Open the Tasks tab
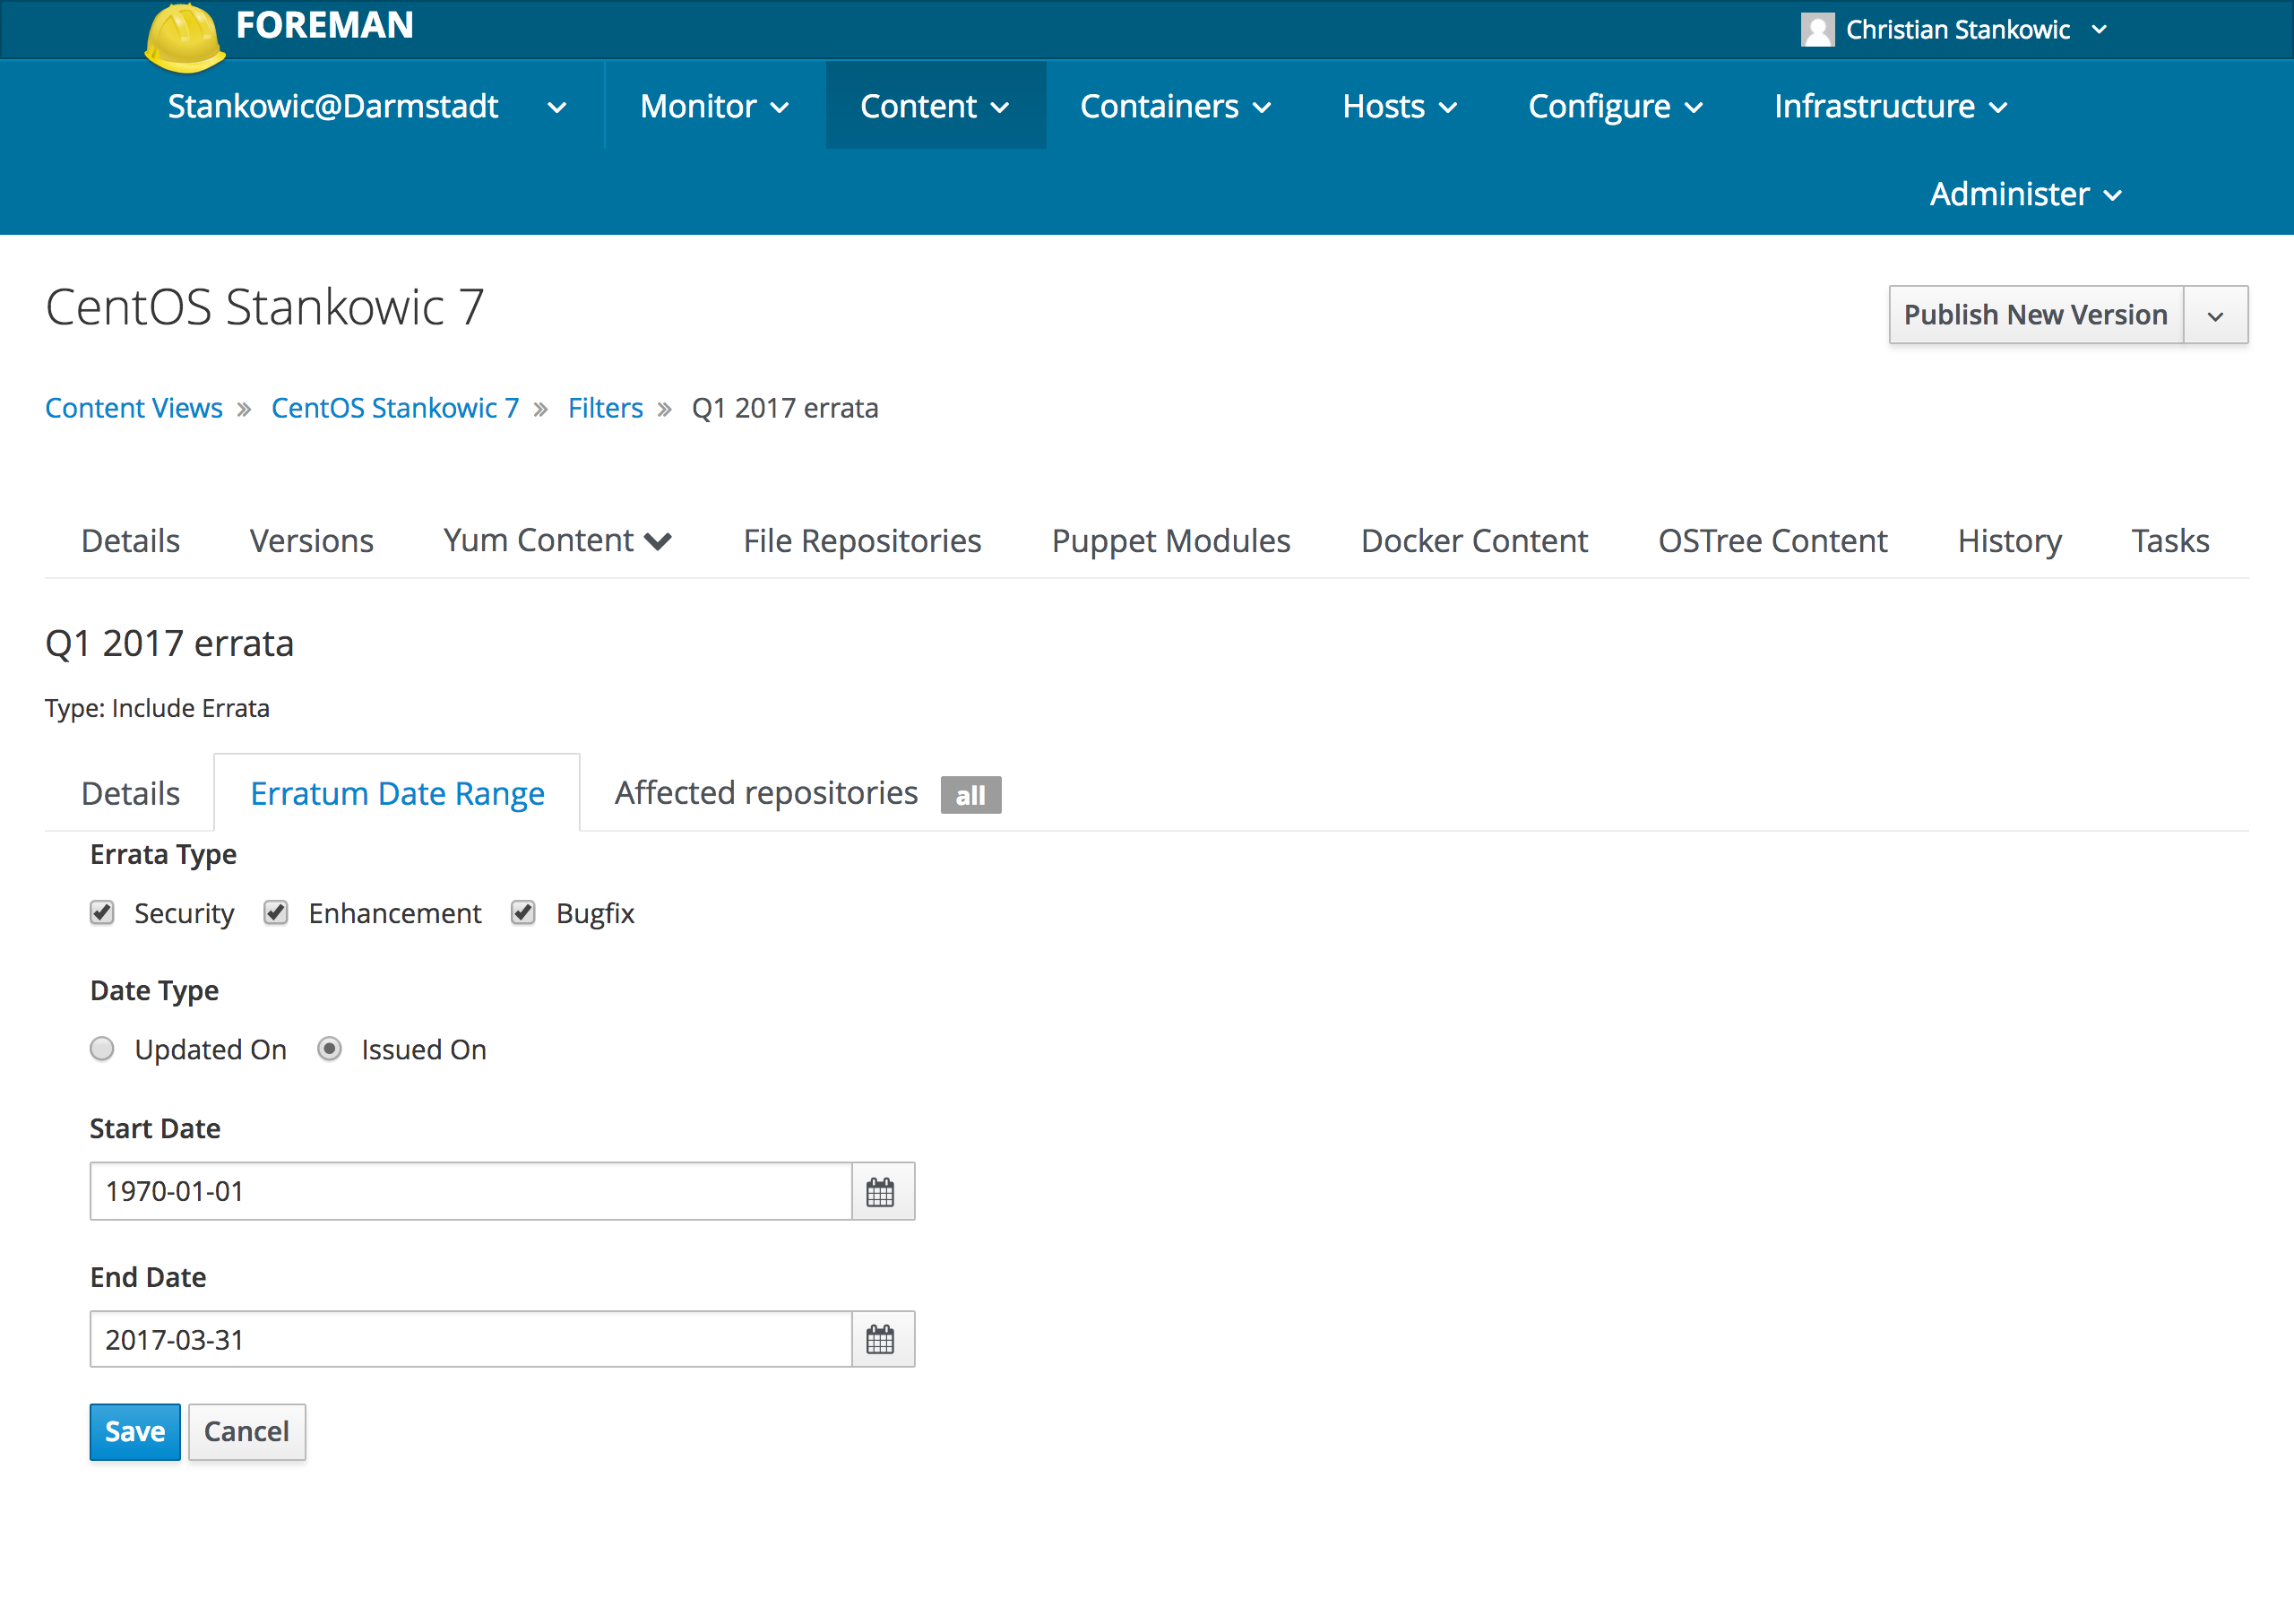This screenshot has width=2294, height=1624. pyautogui.click(x=2170, y=540)
